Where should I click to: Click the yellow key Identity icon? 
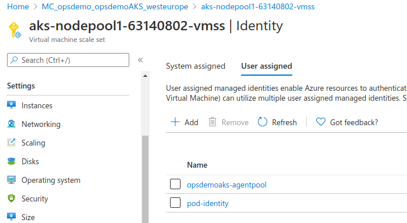click(x=15, y=30)
